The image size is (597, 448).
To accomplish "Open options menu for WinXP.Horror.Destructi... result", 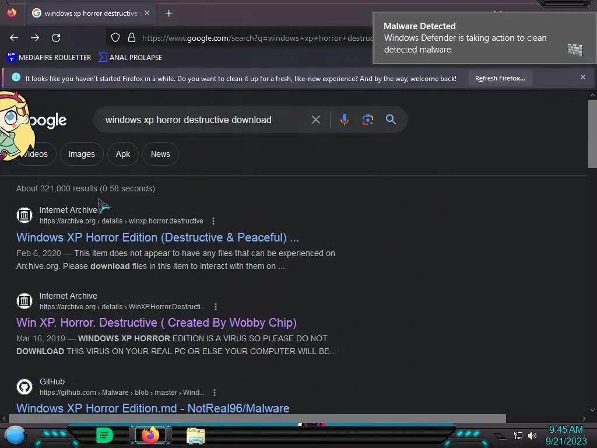I will 216,307.
